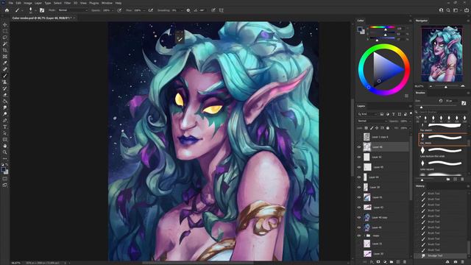471x265 pixels.
Task: Open the layer Fill percentage dropdown
Action: point(410,128)
